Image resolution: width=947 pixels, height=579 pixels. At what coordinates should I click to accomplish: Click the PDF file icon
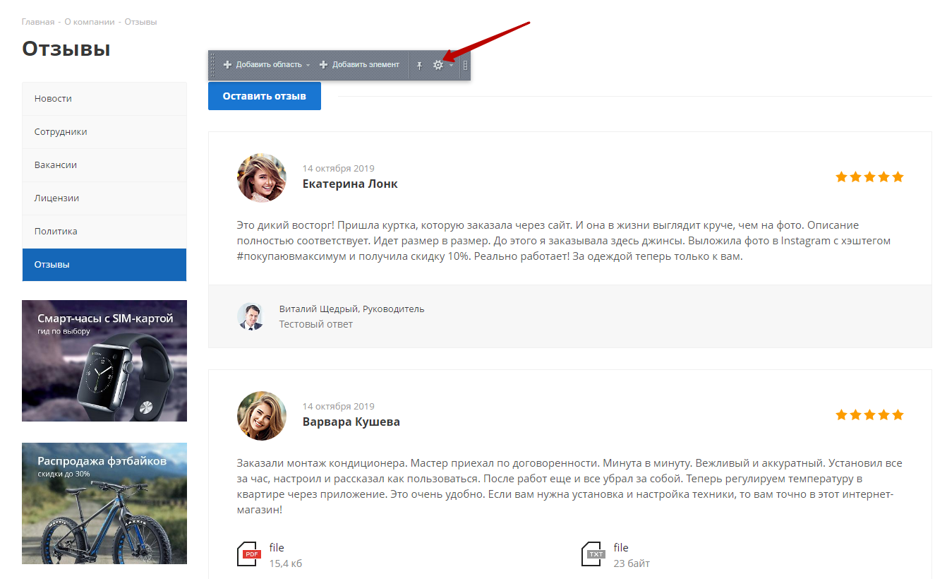250,555
